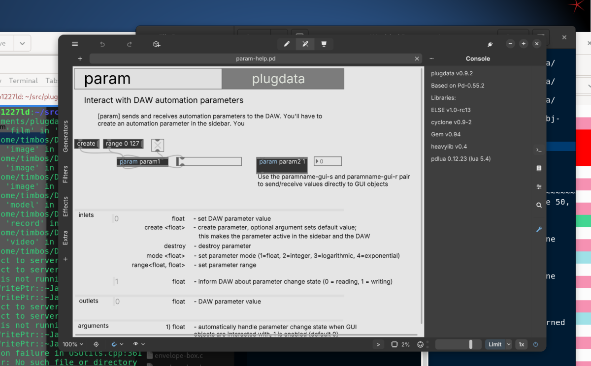Click the inlet 1 number box
This screenshot has width=591, height=366.
click(x=116, y=281)
